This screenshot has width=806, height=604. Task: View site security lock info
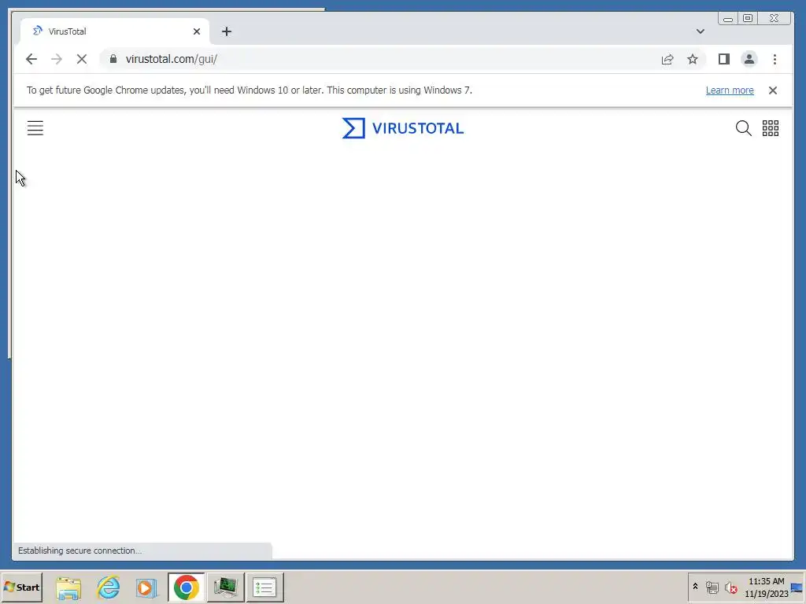pyautogui.click(x=113, y=59)
